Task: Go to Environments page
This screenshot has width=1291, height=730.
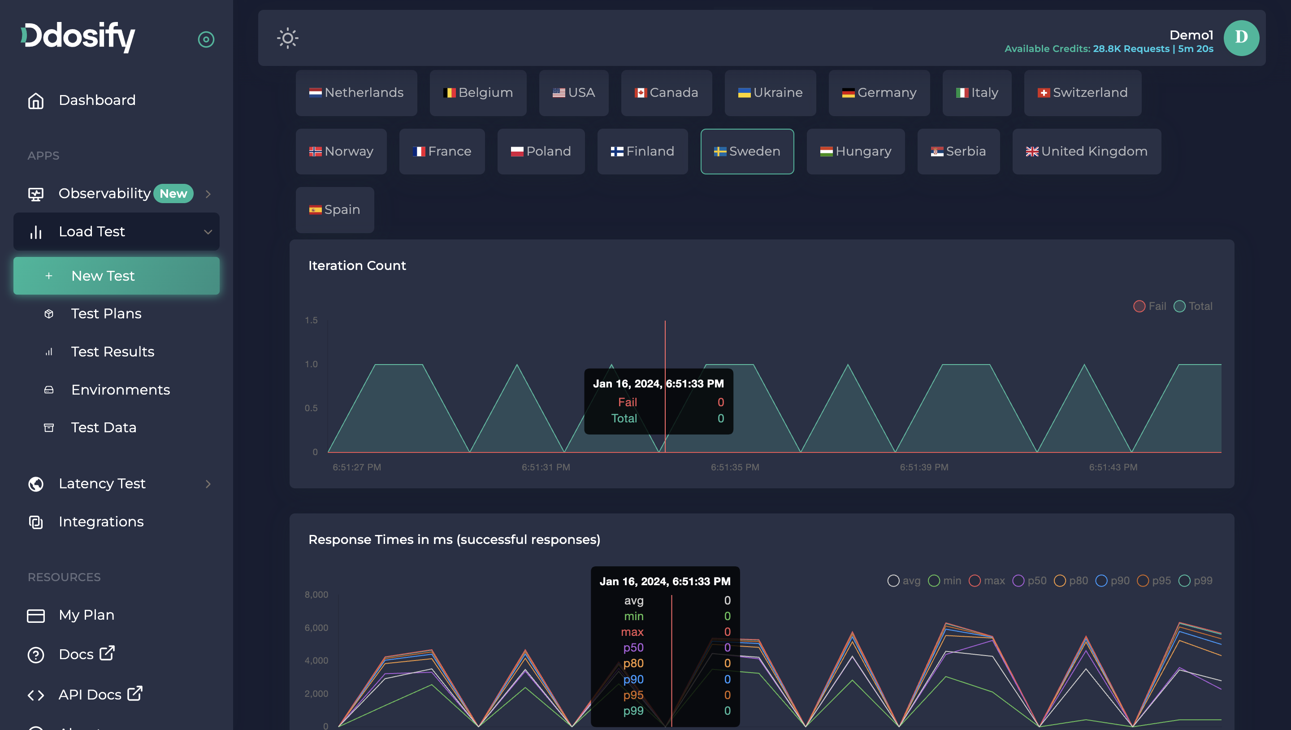Action: 120,390
